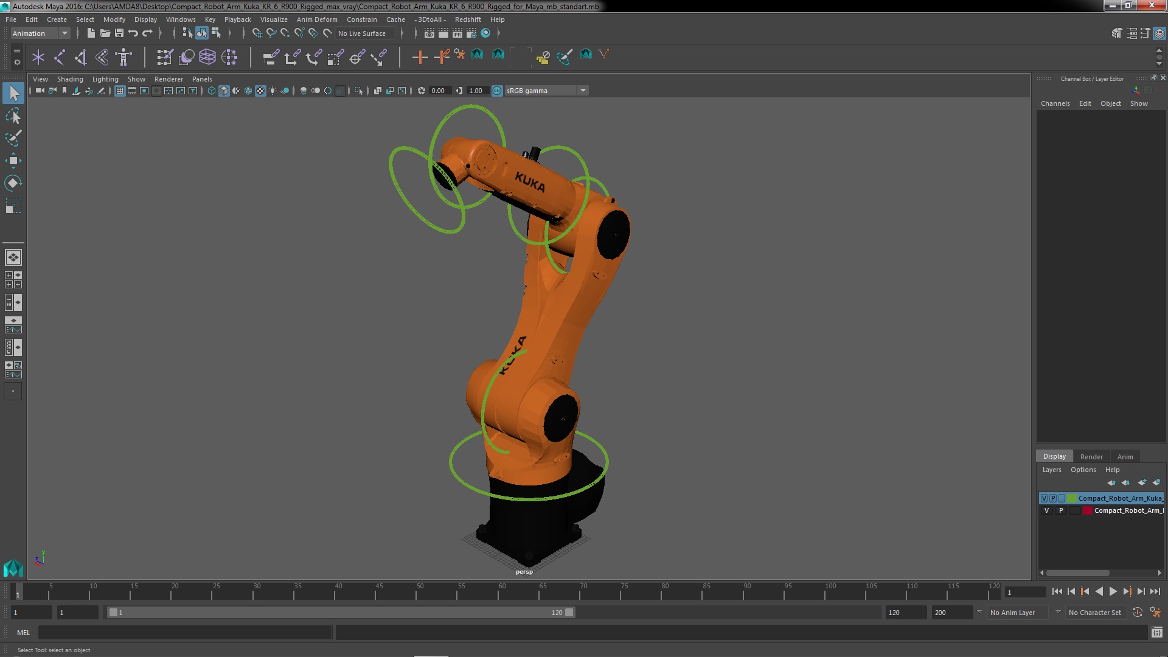Start IPR render

click(x=457, y=33)
